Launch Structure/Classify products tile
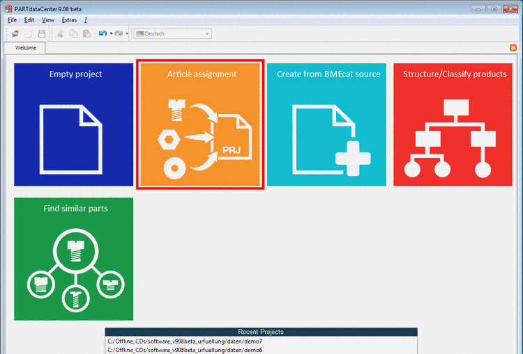Viewport: 523px width, 354px height. pos(453,124)
